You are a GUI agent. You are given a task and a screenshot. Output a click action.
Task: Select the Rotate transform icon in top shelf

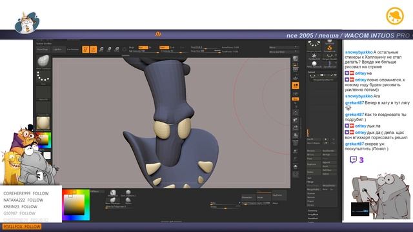pyautogui.click(x=117, y=49)
